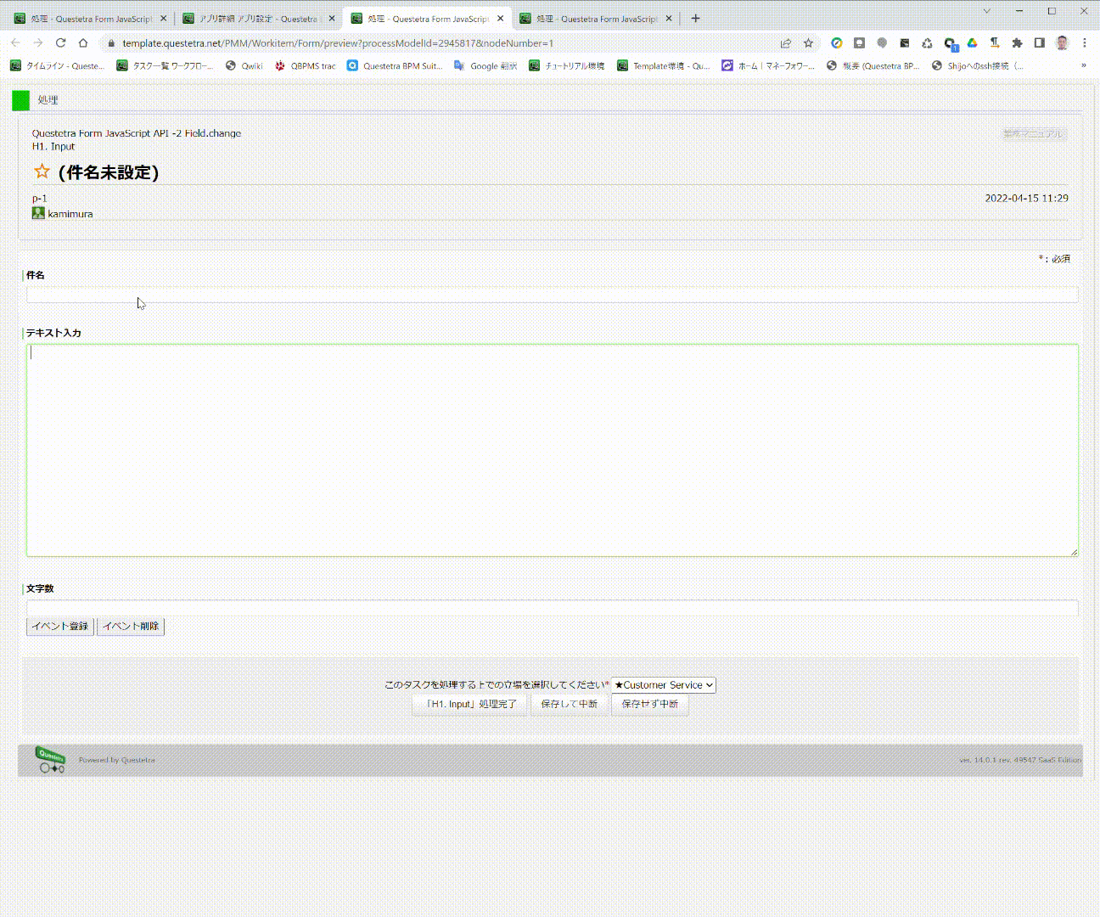
Task: Click the share icon in the address bar
Action: click(x=785, y=42)
